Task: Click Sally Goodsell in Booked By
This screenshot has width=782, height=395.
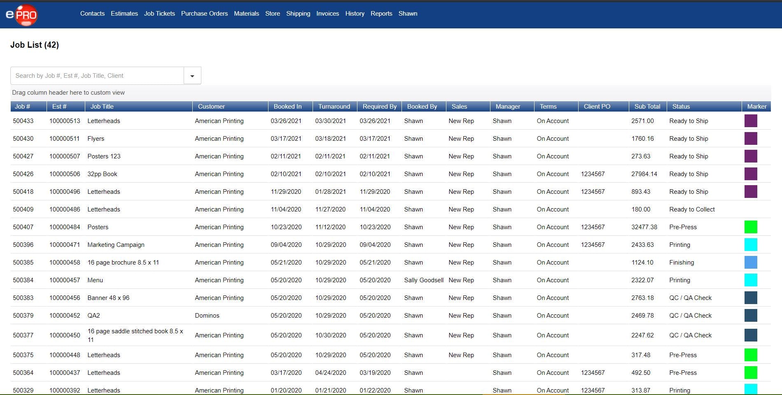Action: click(x=424, y=280)
